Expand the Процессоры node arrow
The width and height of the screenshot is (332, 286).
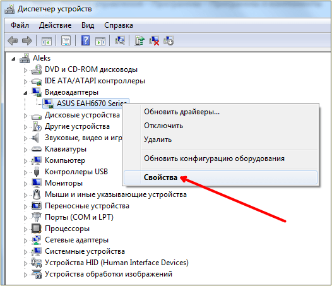pyautogui.click(x=25, y=229)
